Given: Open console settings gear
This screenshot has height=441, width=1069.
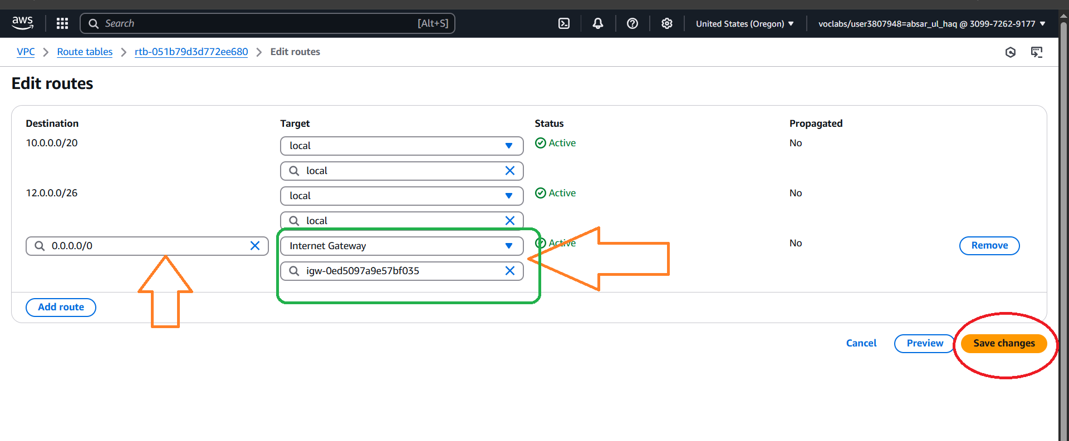Looking at the screenshot, I should [x=667, y=23].
